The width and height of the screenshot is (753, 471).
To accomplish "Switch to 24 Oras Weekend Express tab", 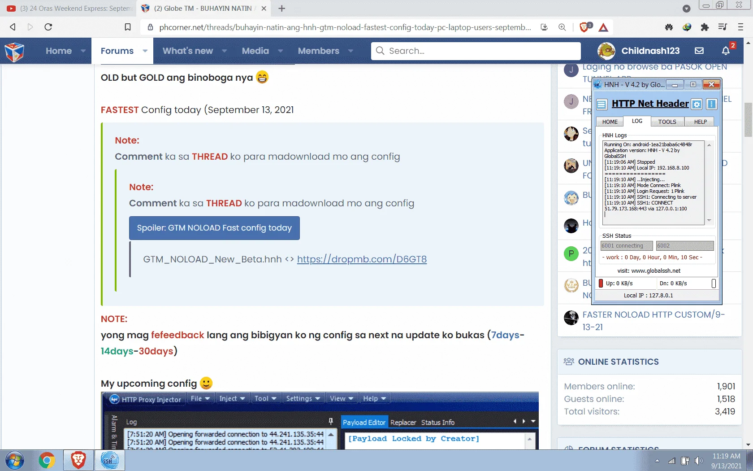I will [x=70, y=9].
